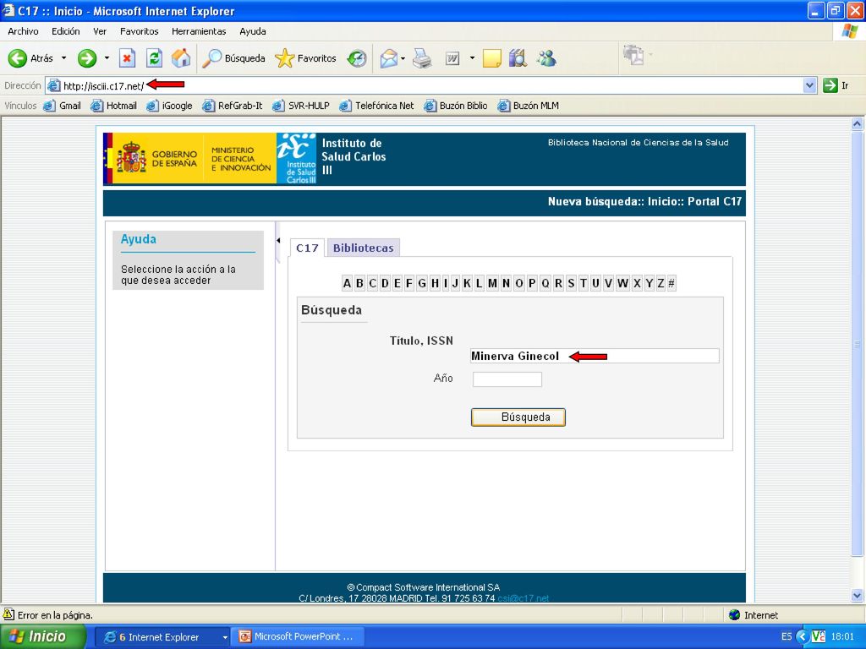
Task: Select the Archivo menu
Action: (x=23, y=31)
